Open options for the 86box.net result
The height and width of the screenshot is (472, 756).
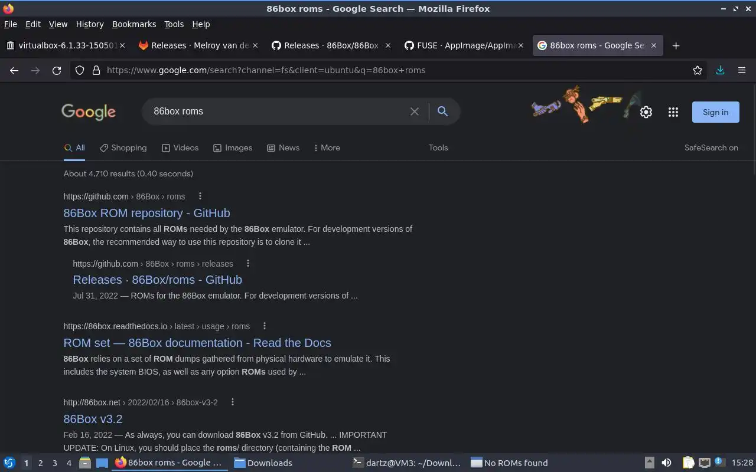[x=233, y=402]
